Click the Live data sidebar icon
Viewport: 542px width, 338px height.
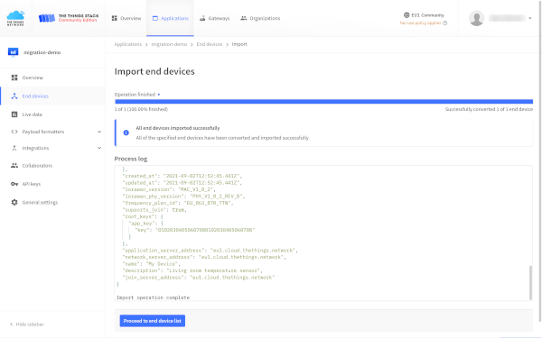[x=14, y=114]
